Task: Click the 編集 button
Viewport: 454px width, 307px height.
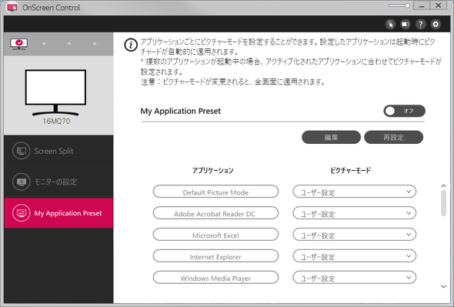Action: click(331, 137)
